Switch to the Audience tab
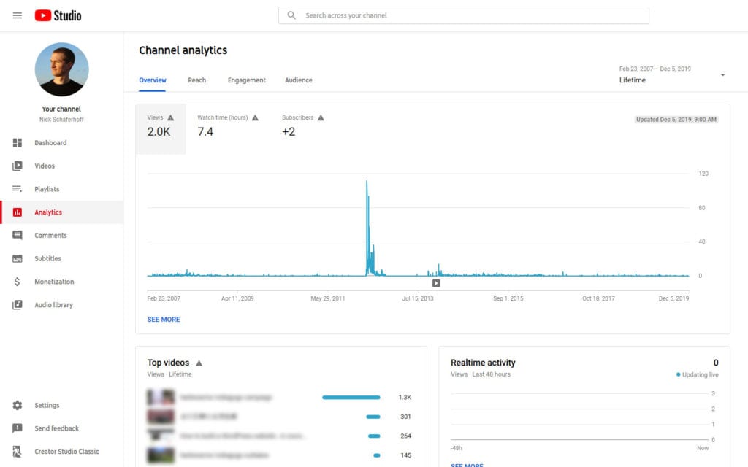Viewport: 748px width, 467px height. [x=298, y=80]
